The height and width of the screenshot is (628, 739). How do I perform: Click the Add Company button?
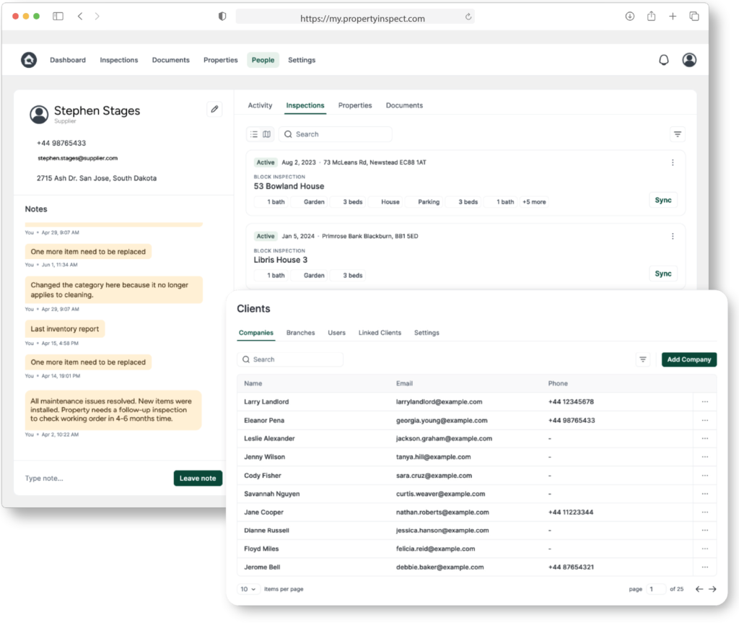(x=688, y=359)
